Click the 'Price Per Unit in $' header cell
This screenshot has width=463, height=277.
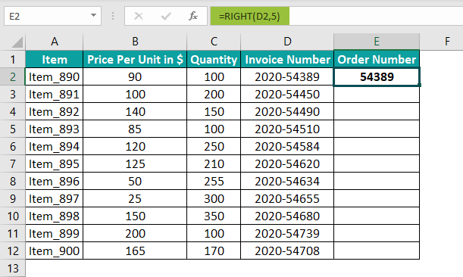coord(135,59)
